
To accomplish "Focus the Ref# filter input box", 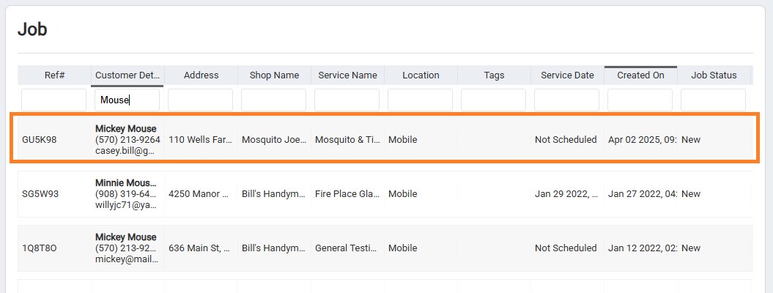I will 54,100.
